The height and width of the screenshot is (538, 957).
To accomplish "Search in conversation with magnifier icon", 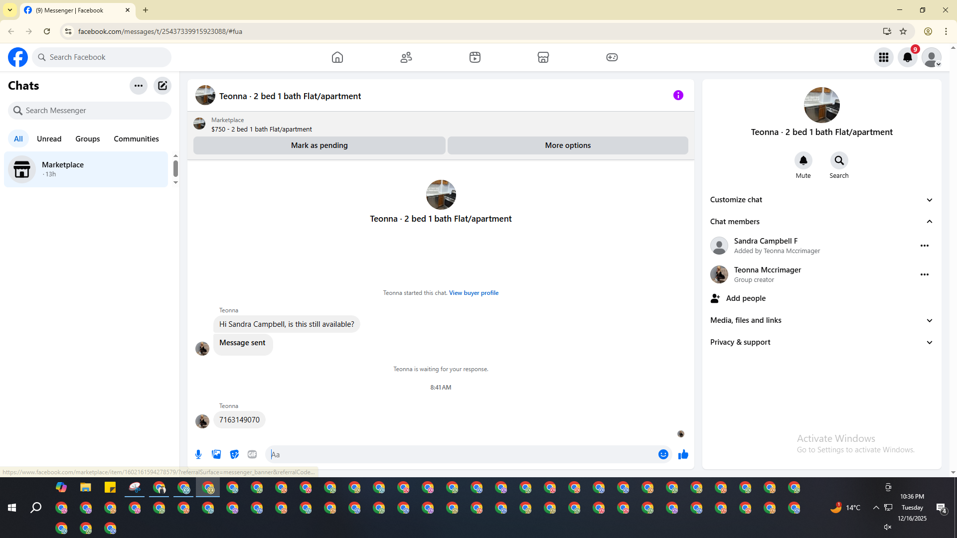I will click(839, 160).
